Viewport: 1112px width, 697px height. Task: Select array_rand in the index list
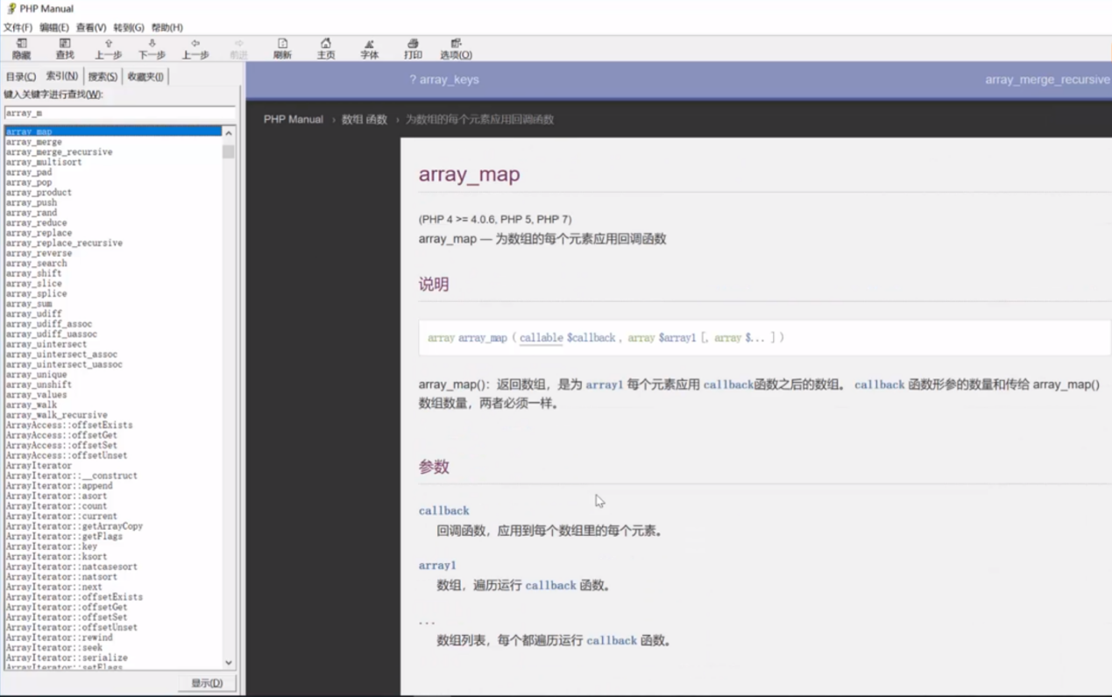32,213
